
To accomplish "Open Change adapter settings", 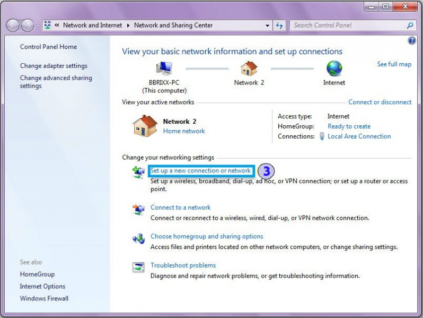I will click(x=54, y=66).
